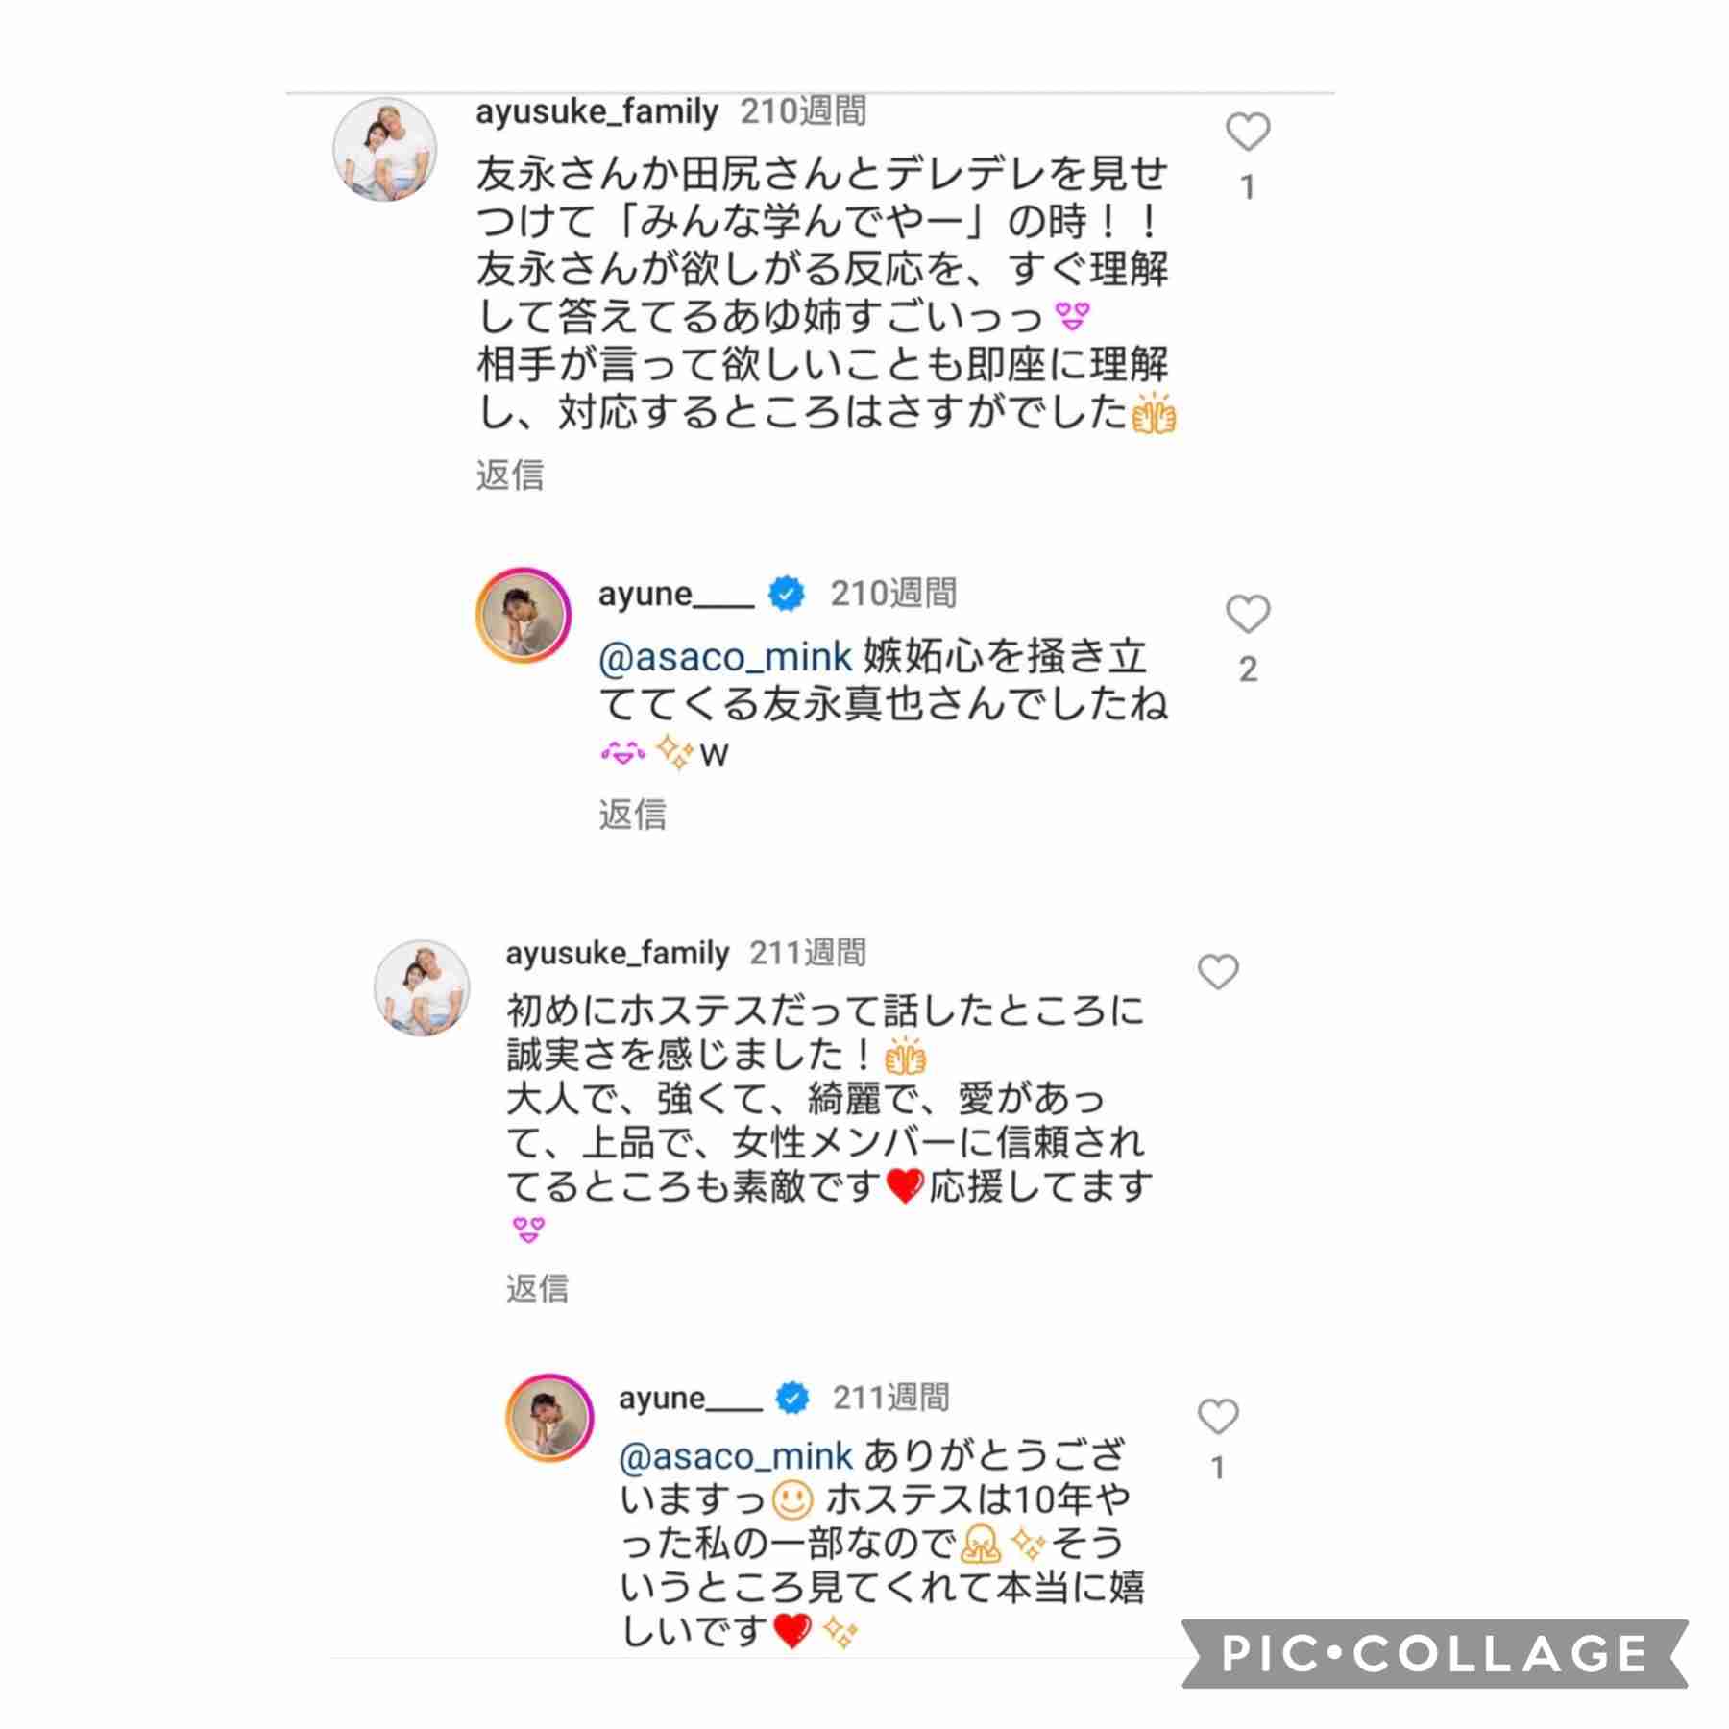Tap 返信 under the ホステス comment
This screenshot has height=1729, width=1729.
537,1288
